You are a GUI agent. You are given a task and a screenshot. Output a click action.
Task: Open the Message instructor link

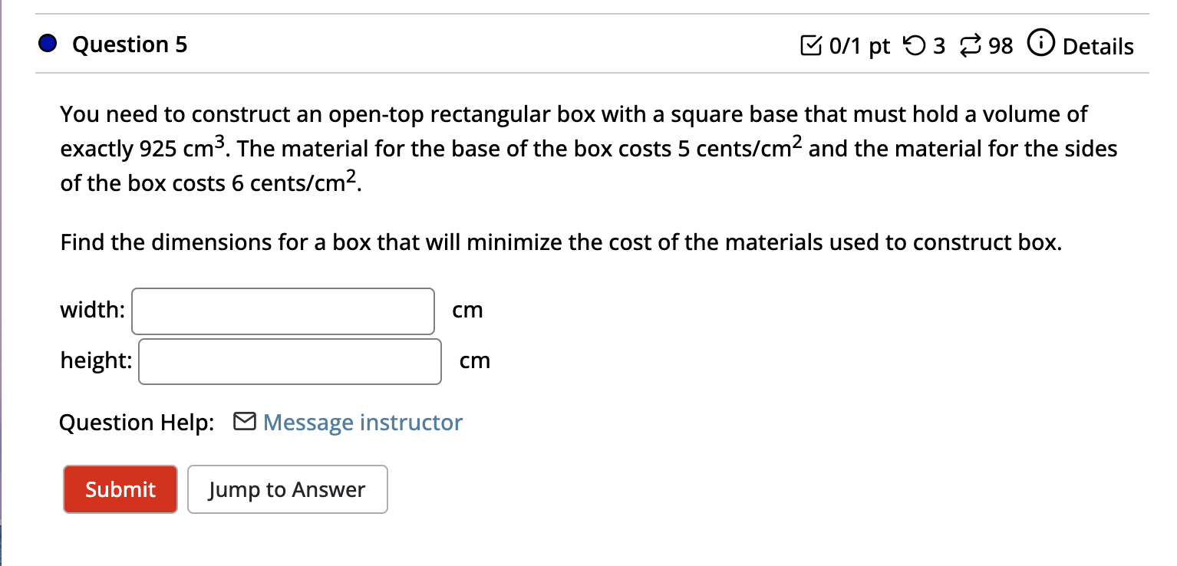pos(361,422)
